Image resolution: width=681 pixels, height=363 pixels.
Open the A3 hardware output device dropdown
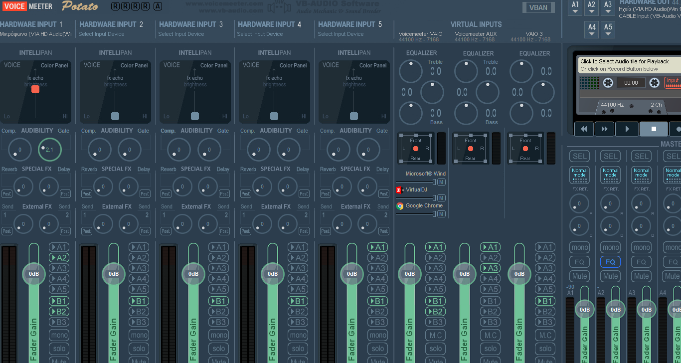point(608,8)
